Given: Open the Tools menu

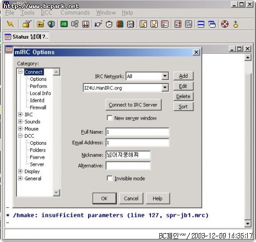Looking at the screenshot, I should pos(28,13).
